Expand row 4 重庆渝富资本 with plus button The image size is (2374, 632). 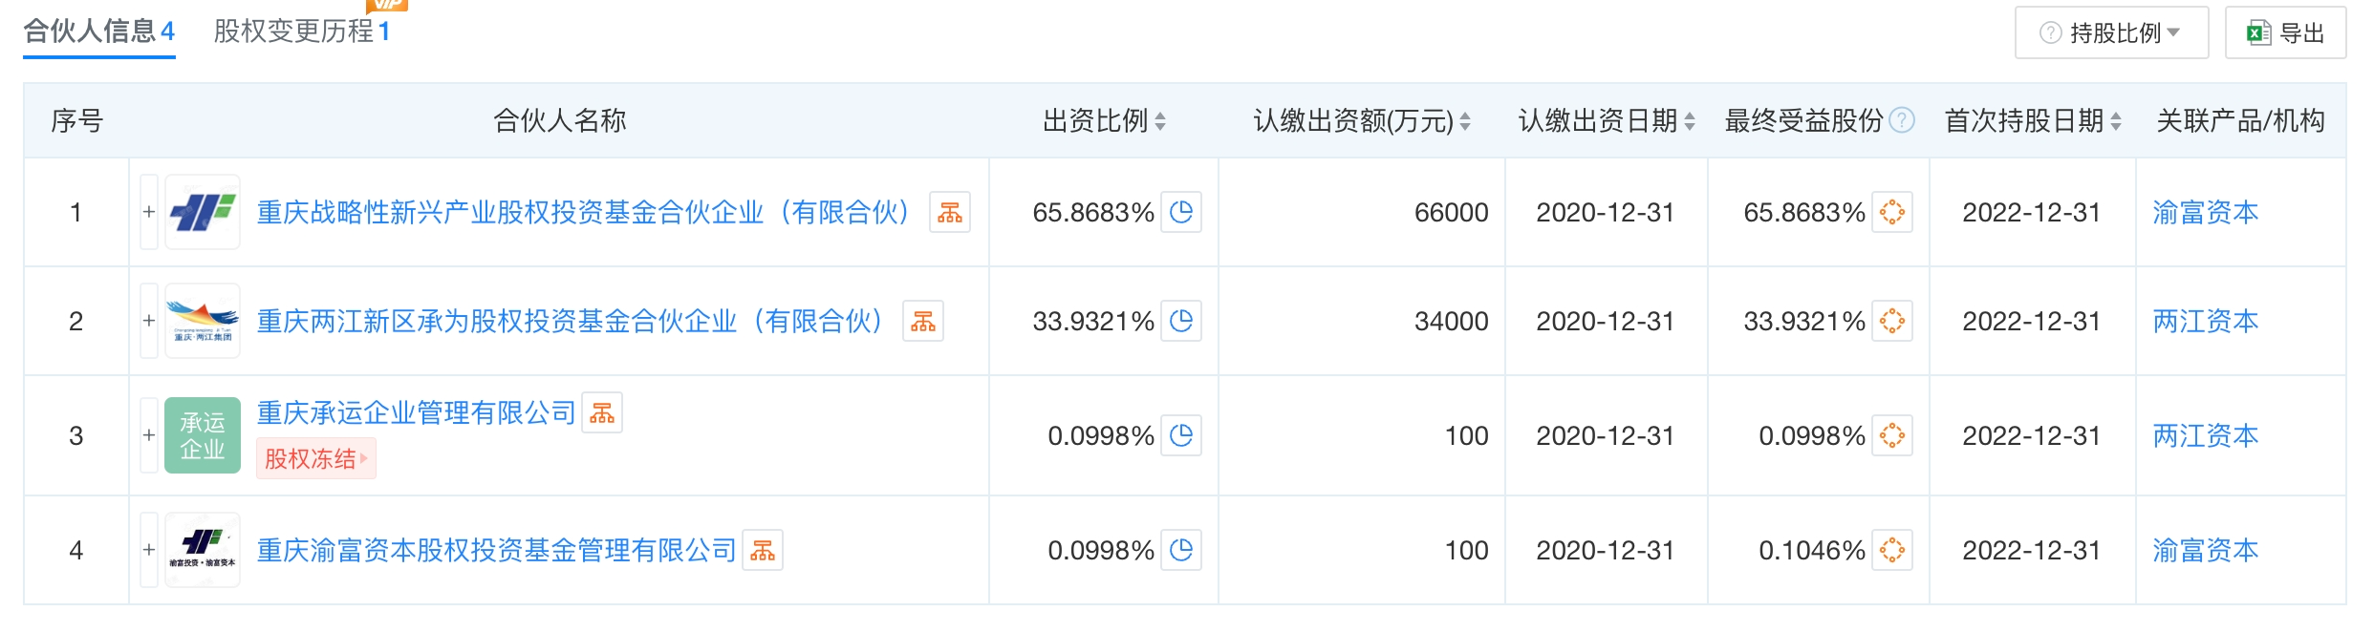pyautogui.click(x=149, y=550)
